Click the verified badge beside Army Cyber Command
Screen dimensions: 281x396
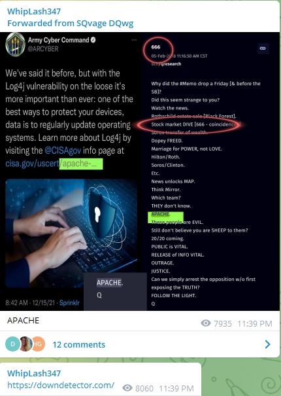pos(93,40)
